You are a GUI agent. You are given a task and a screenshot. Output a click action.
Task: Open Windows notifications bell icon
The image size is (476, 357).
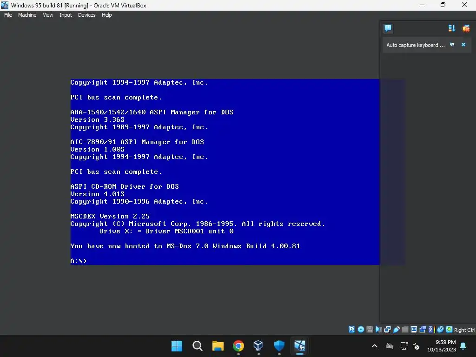click(463, 346)
